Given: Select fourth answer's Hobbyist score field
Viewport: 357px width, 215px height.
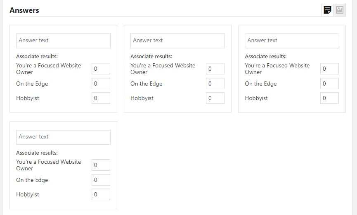Looking at the screenshot, I should [x=101, y=194].
